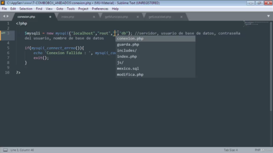Click the 'Conexion Fallida : ' string
This screenshot has width=273, height=153.
click(67, 53)
